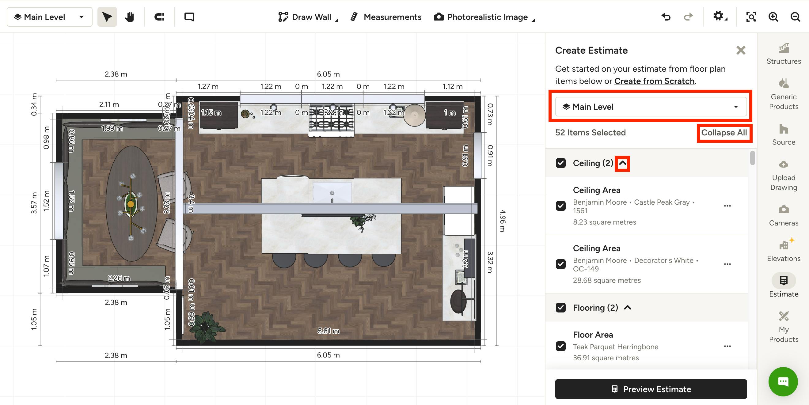Open Cameras sidebar panel
The image size is (809, 405).
coord(784,215)
